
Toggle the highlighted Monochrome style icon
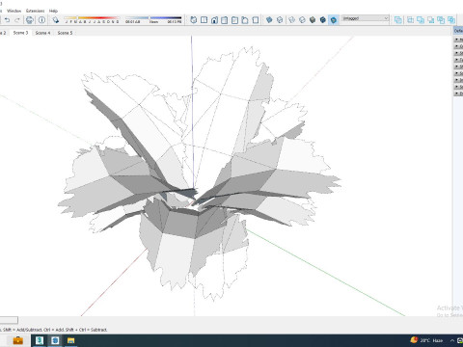[334, 20]
